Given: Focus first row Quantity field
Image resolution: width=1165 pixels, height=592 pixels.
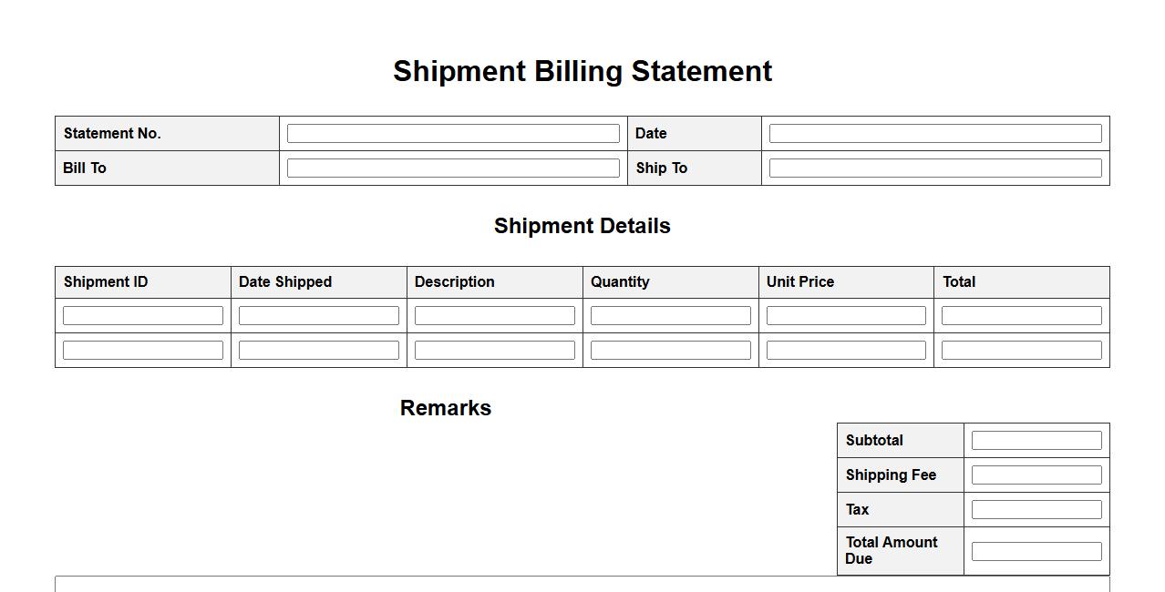Looking at the screenshot, I should point(671,316).
